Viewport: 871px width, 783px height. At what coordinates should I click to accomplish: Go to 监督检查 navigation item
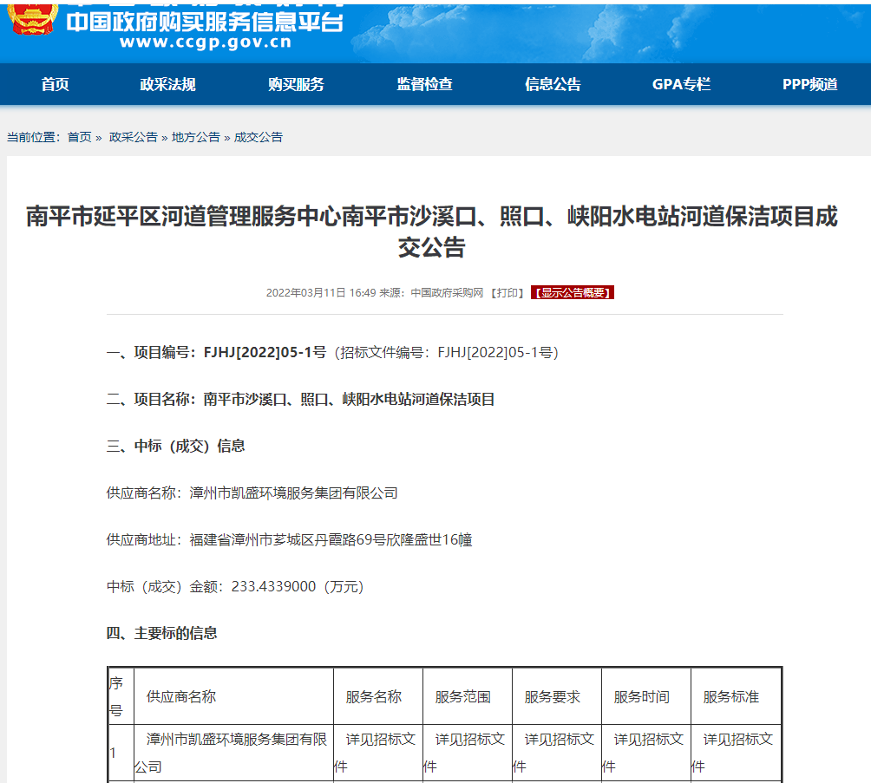(424, 84)
